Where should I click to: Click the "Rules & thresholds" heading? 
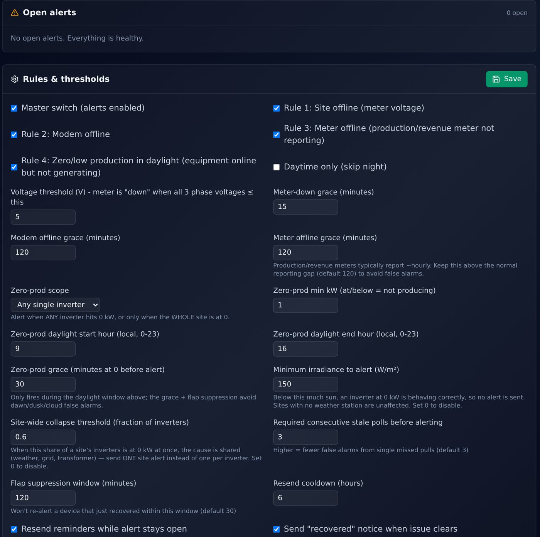tap(66, 79)
